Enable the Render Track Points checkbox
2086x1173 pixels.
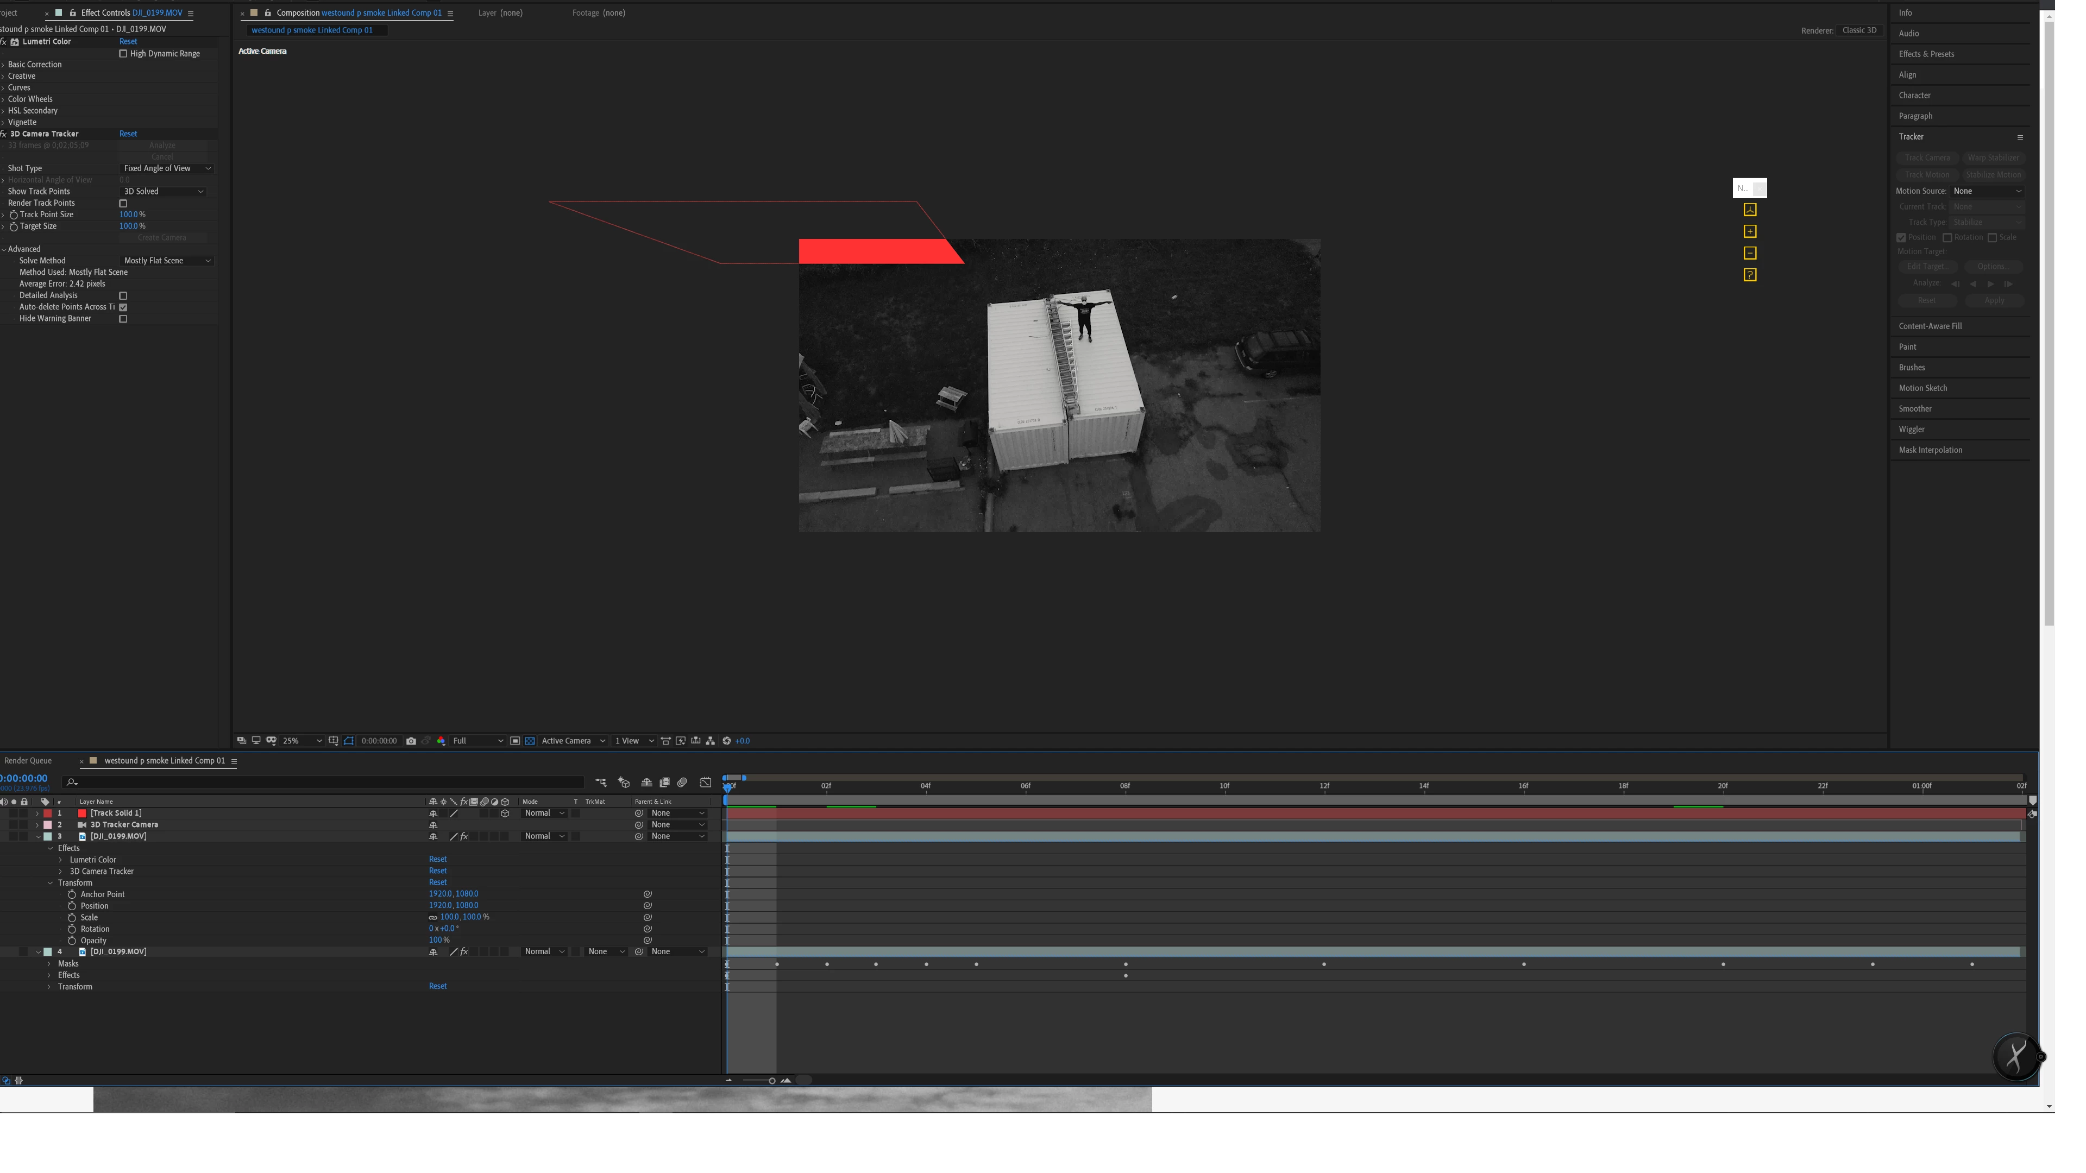point(123,204)
